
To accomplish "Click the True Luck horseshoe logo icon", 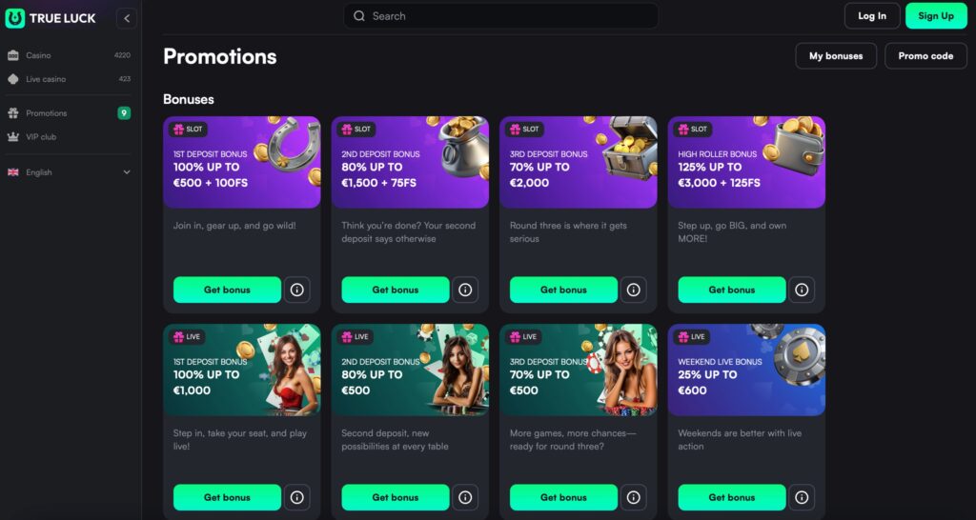I will [15, 18].
